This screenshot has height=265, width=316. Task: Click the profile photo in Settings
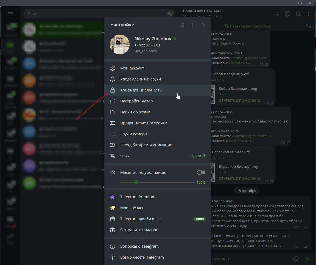120,44
